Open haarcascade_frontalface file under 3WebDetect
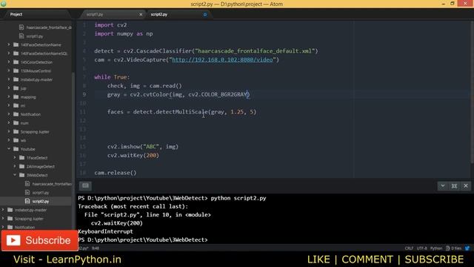 click(x=52, y=184)
